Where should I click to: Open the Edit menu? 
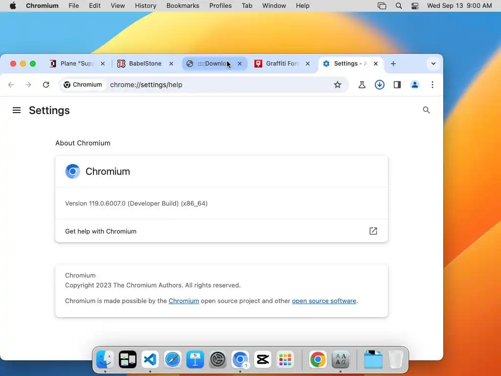(94, 6)
